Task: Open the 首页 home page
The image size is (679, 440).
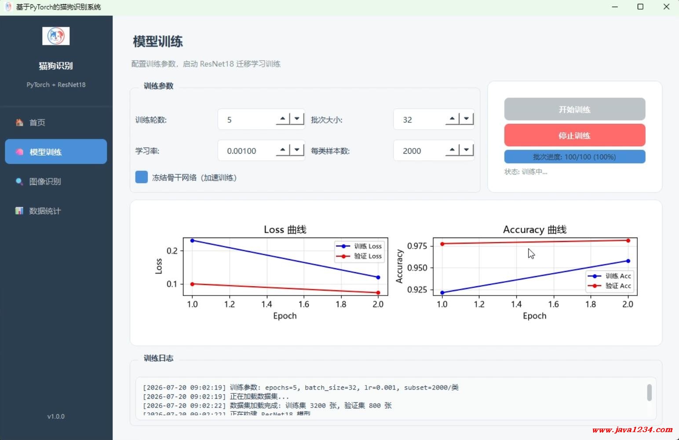Action: click(56, 123)
